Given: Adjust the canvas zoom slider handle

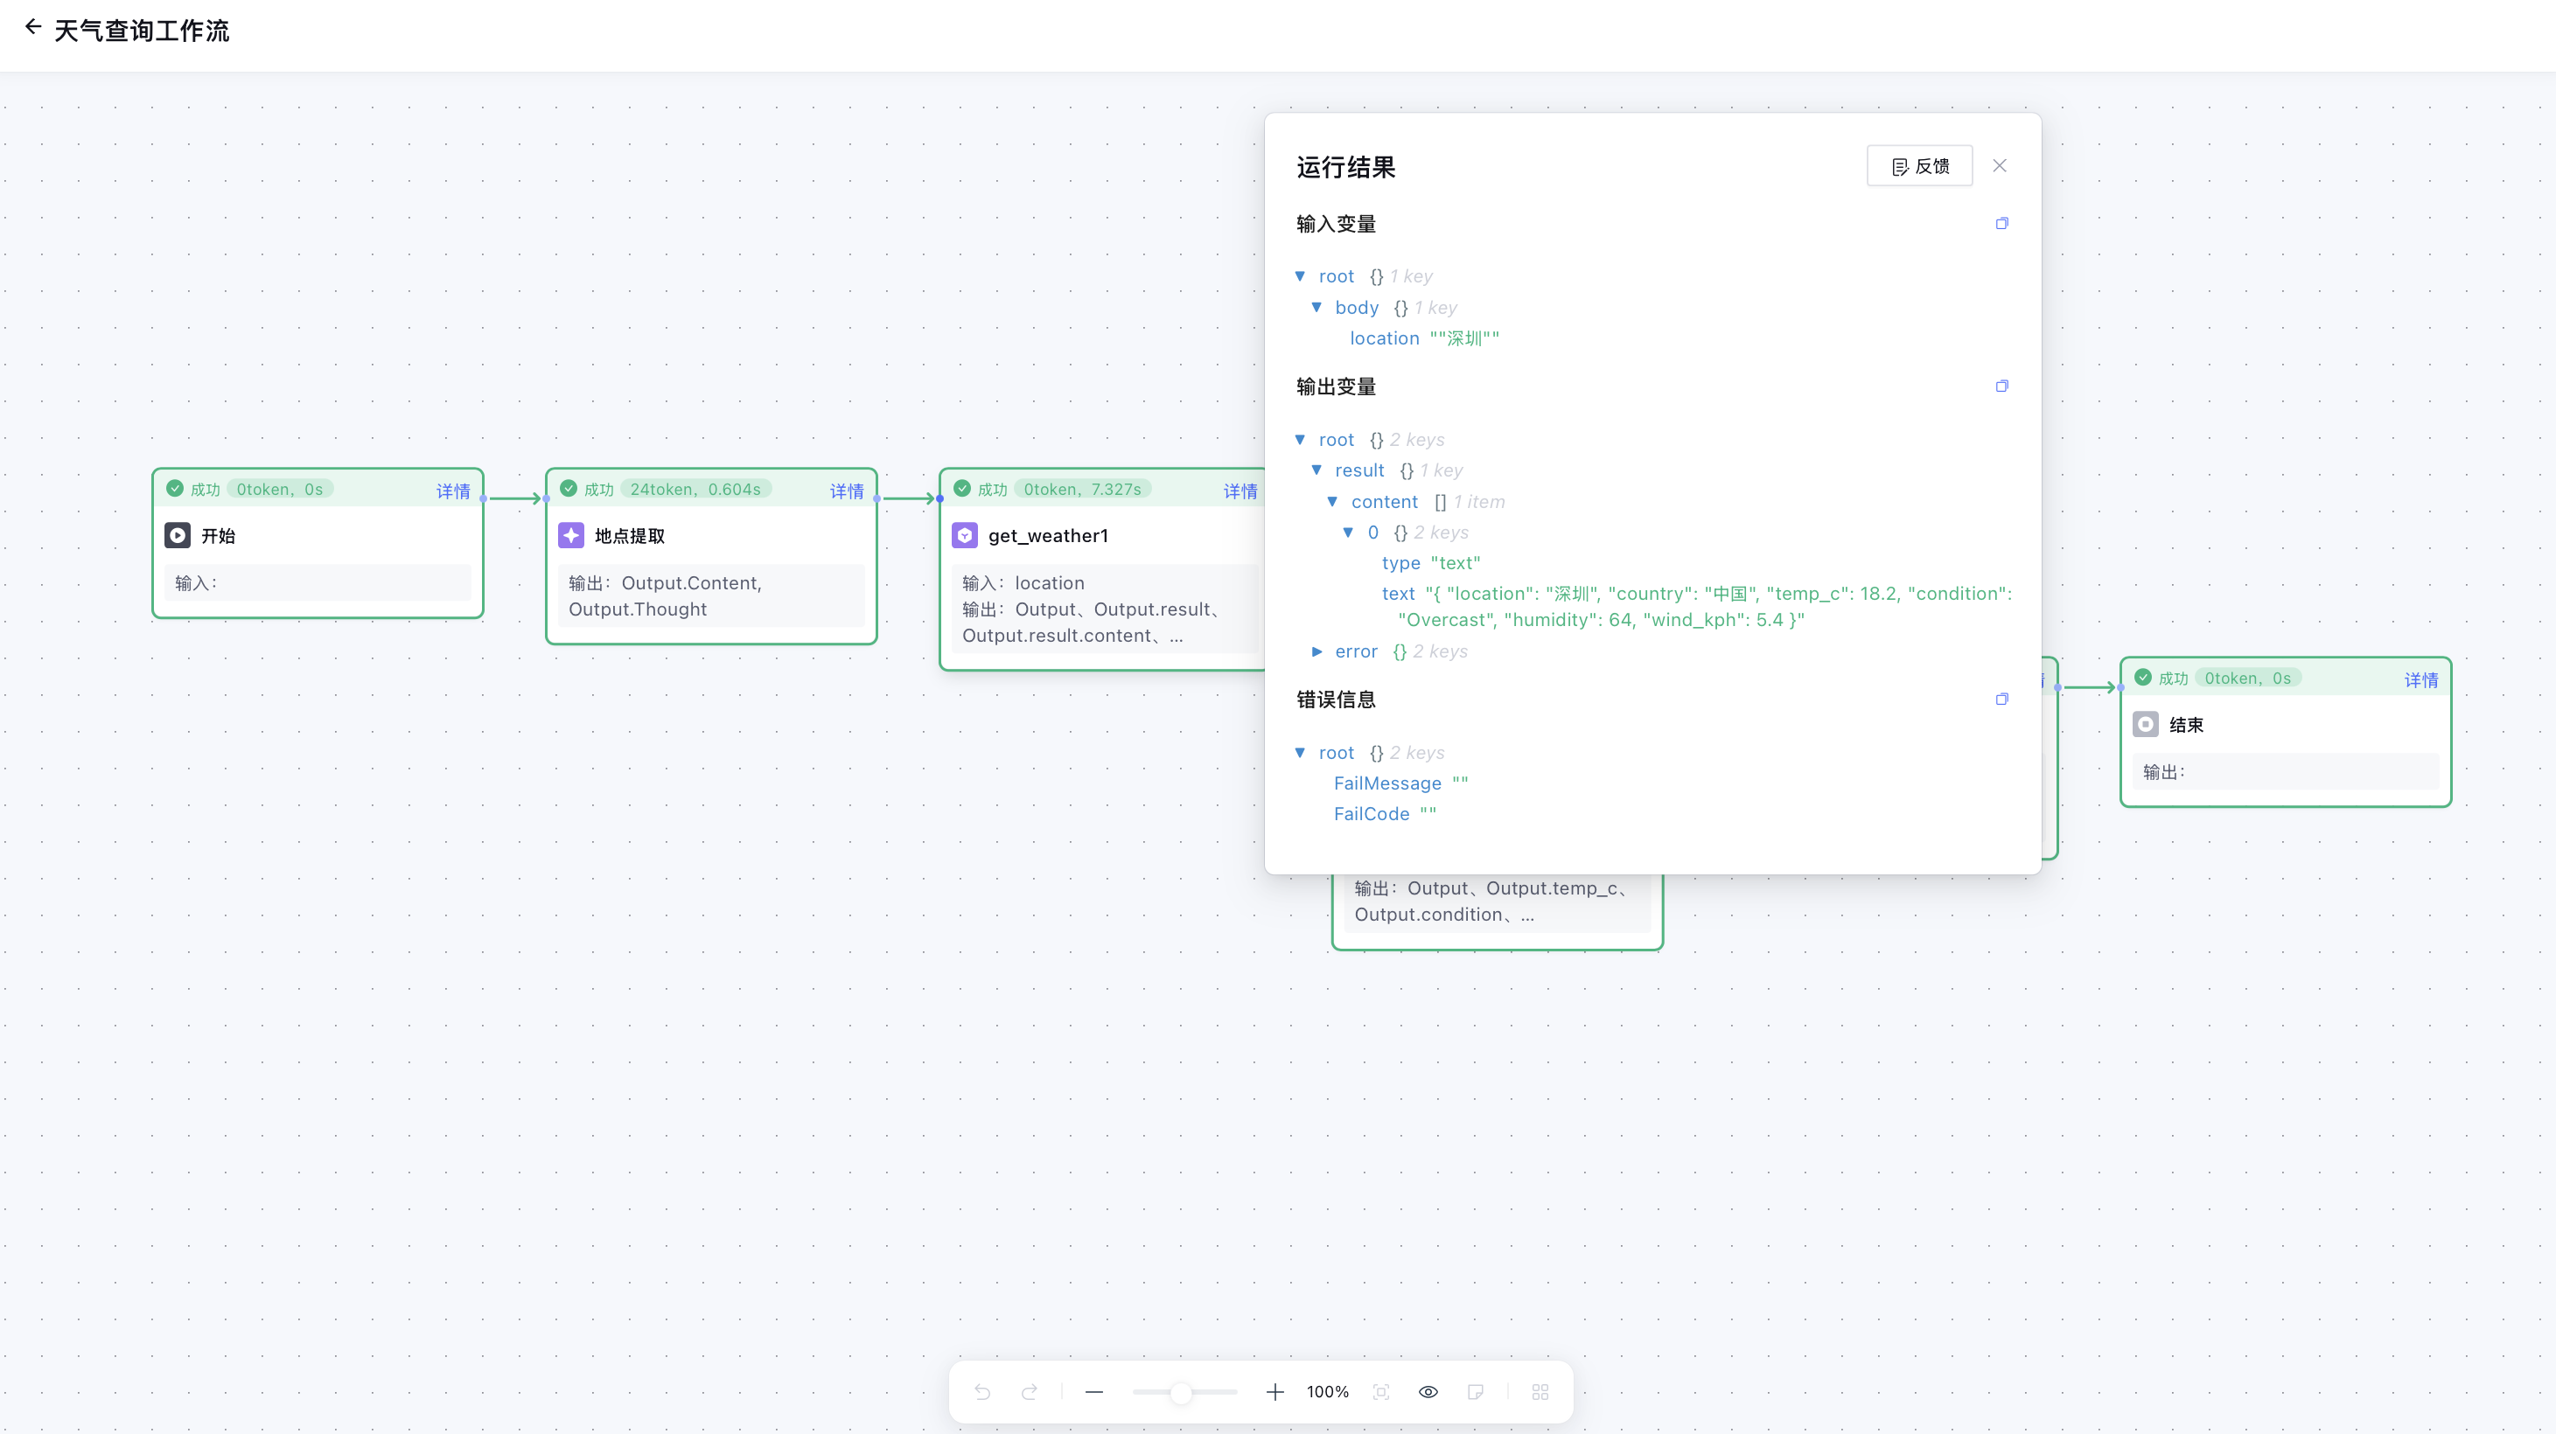Looking at the screenshot, I should [x=1180, y=1392].
